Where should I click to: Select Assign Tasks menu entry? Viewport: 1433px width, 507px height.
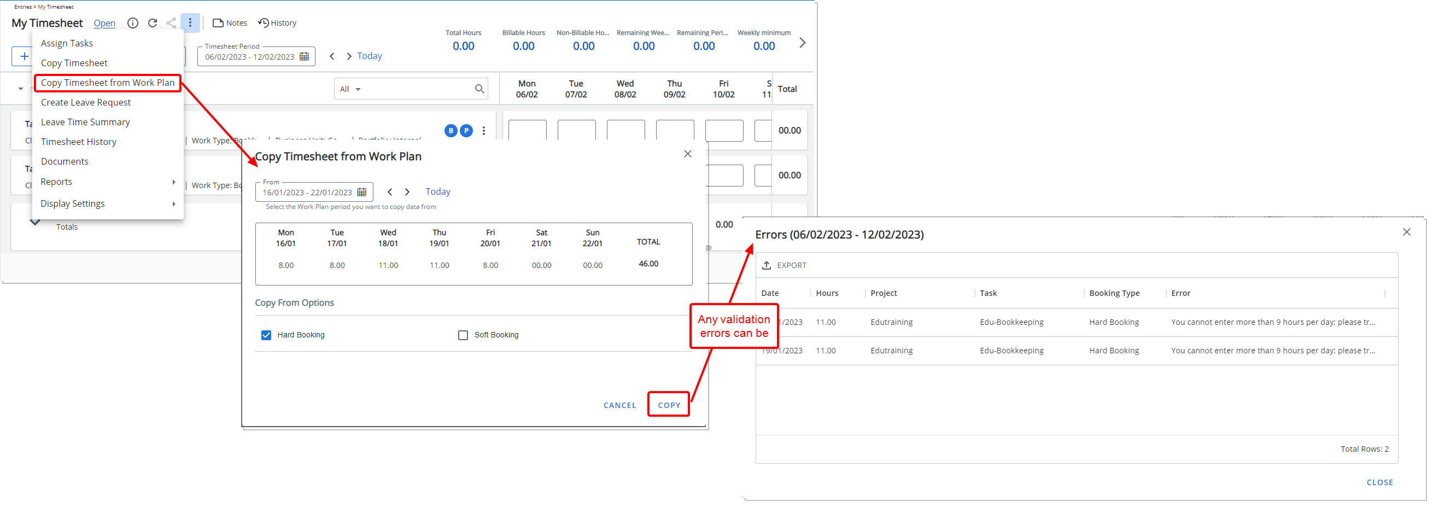(67, 43)
